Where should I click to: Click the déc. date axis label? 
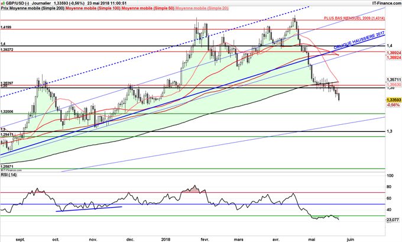click(x=130, y=240)
